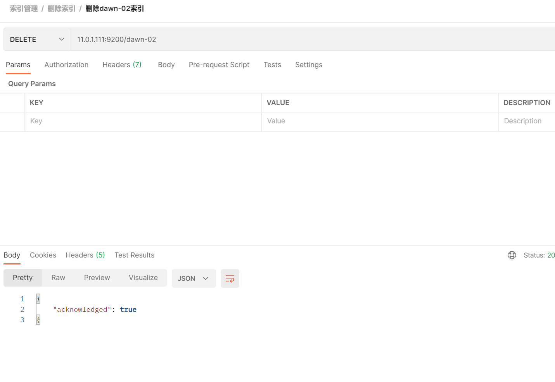Viewport: 555px width, 382px height.
Task: Open the Settings tab
Action: [309, 65]
